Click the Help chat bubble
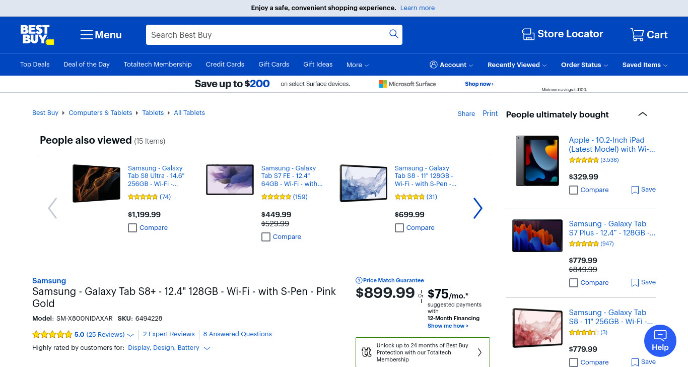Viewport: 688px width, 367px height. [660, 341]
